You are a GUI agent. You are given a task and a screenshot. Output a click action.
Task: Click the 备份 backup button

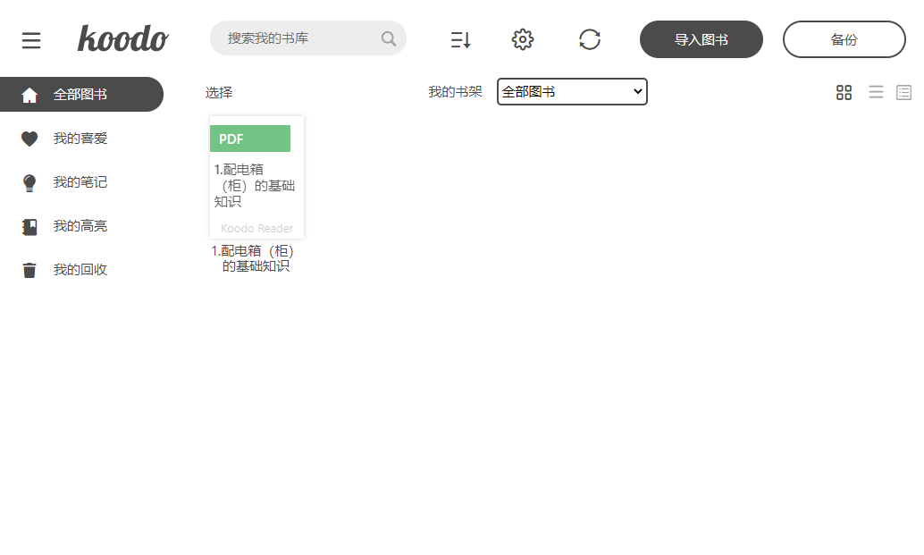(844, 39)
